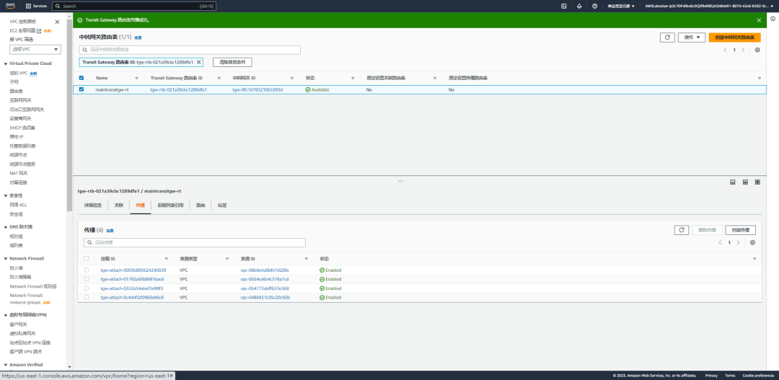Open the Services grid menu
The width and height of the screenshot is (779, 380).
coord(36,6)
